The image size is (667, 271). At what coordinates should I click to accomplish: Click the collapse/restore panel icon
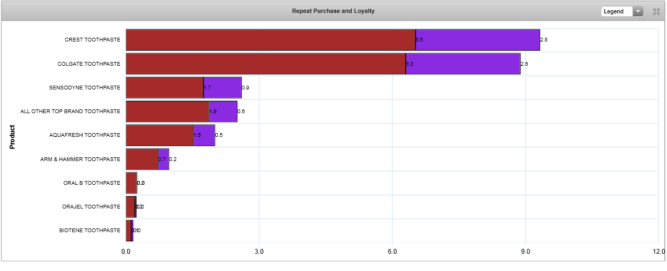click(x=656, y=11)
